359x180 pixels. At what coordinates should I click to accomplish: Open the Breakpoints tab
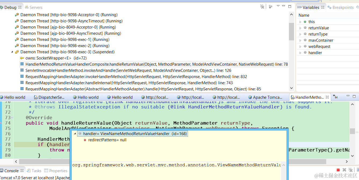340,7
